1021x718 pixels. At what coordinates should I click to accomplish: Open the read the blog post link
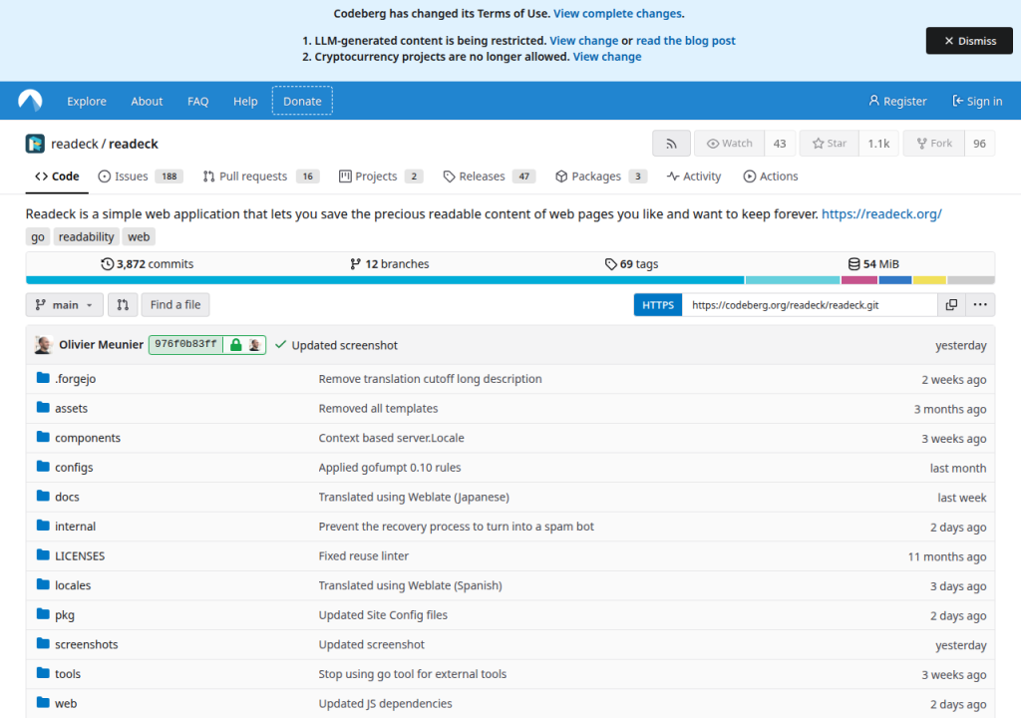pyautogui.click(x=686, y=41)
